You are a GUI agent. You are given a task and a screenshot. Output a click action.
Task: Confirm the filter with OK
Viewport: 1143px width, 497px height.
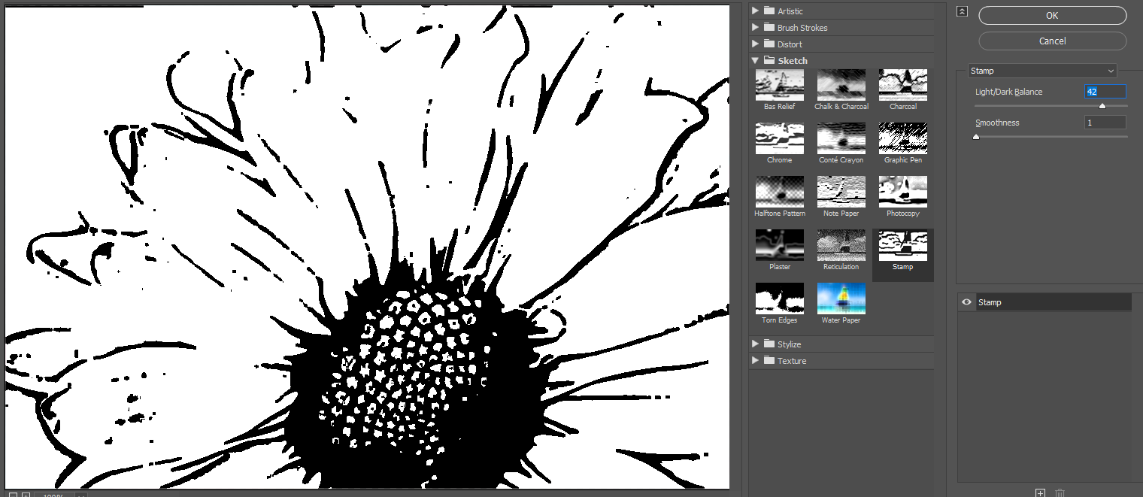1052,15
